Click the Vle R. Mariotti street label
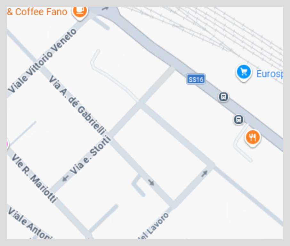Image resolution: width=290 pixels, height=246 pixels. (34, 178)
